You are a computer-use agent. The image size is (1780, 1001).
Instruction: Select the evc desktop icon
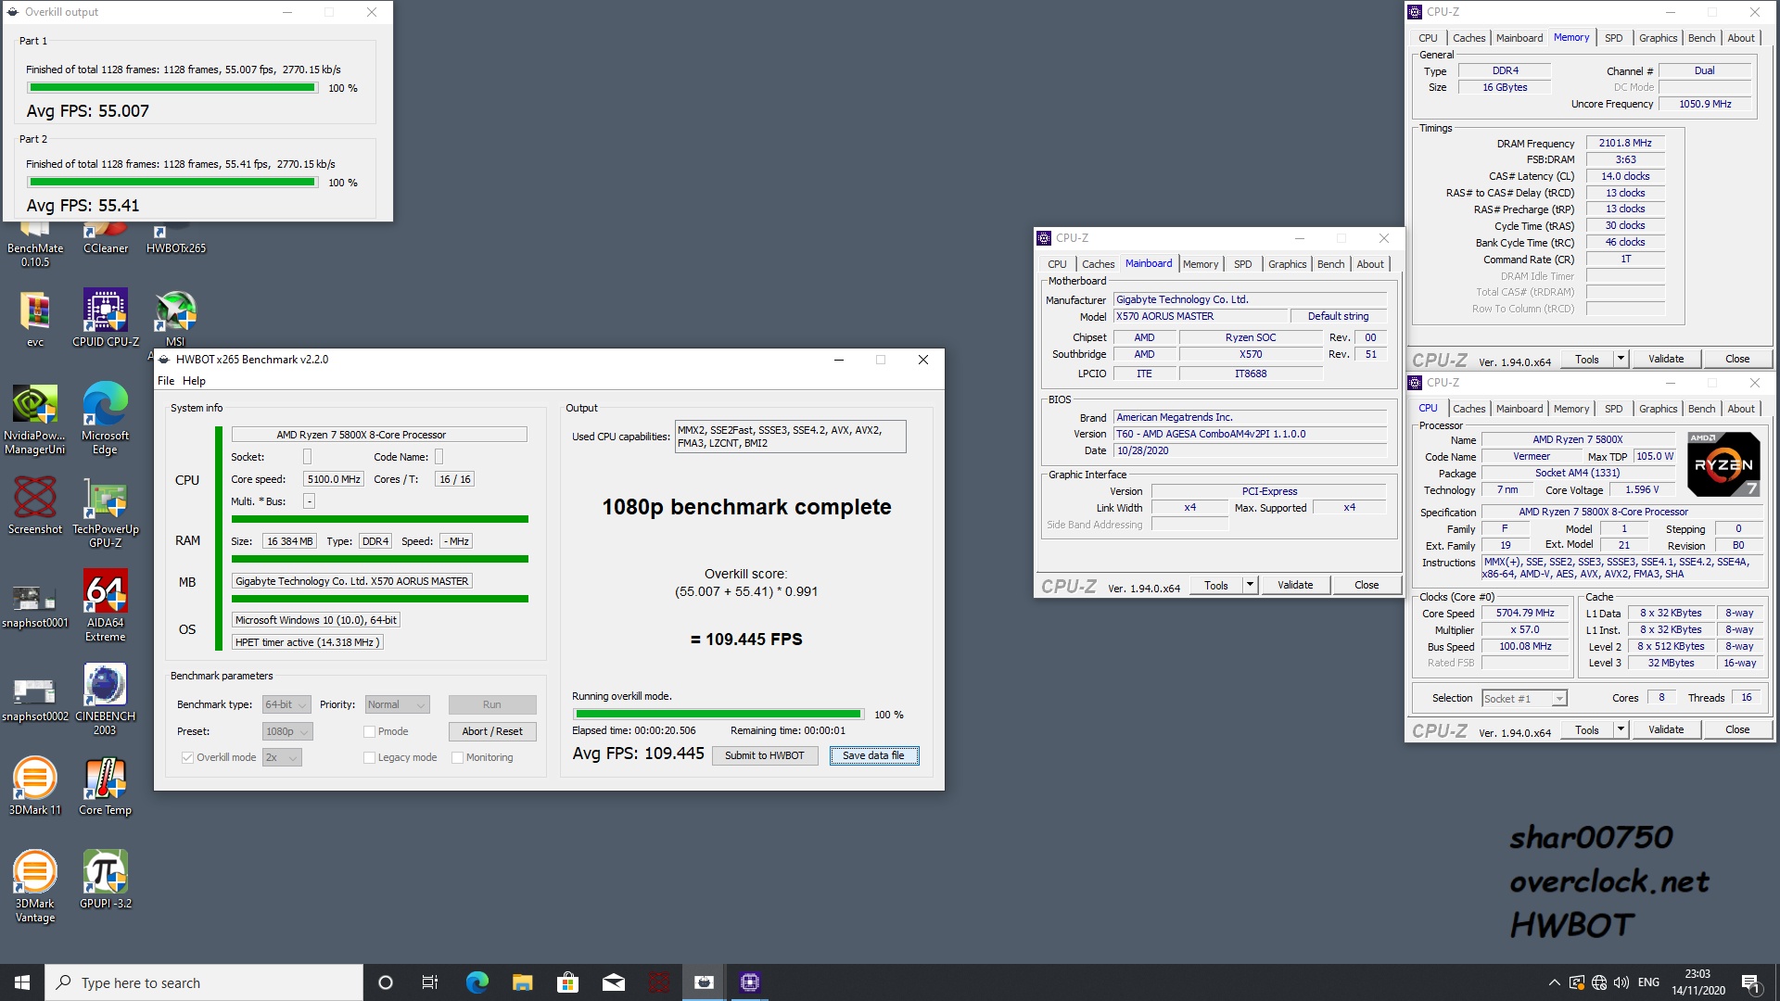click(35, 318)
